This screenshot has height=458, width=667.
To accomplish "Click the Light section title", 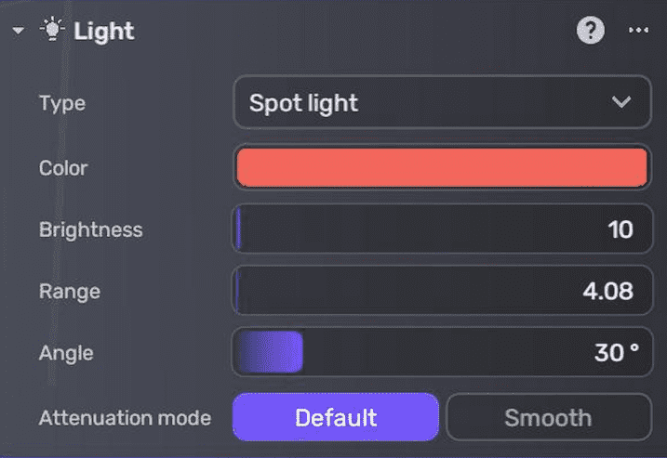I will pos(104,31).
